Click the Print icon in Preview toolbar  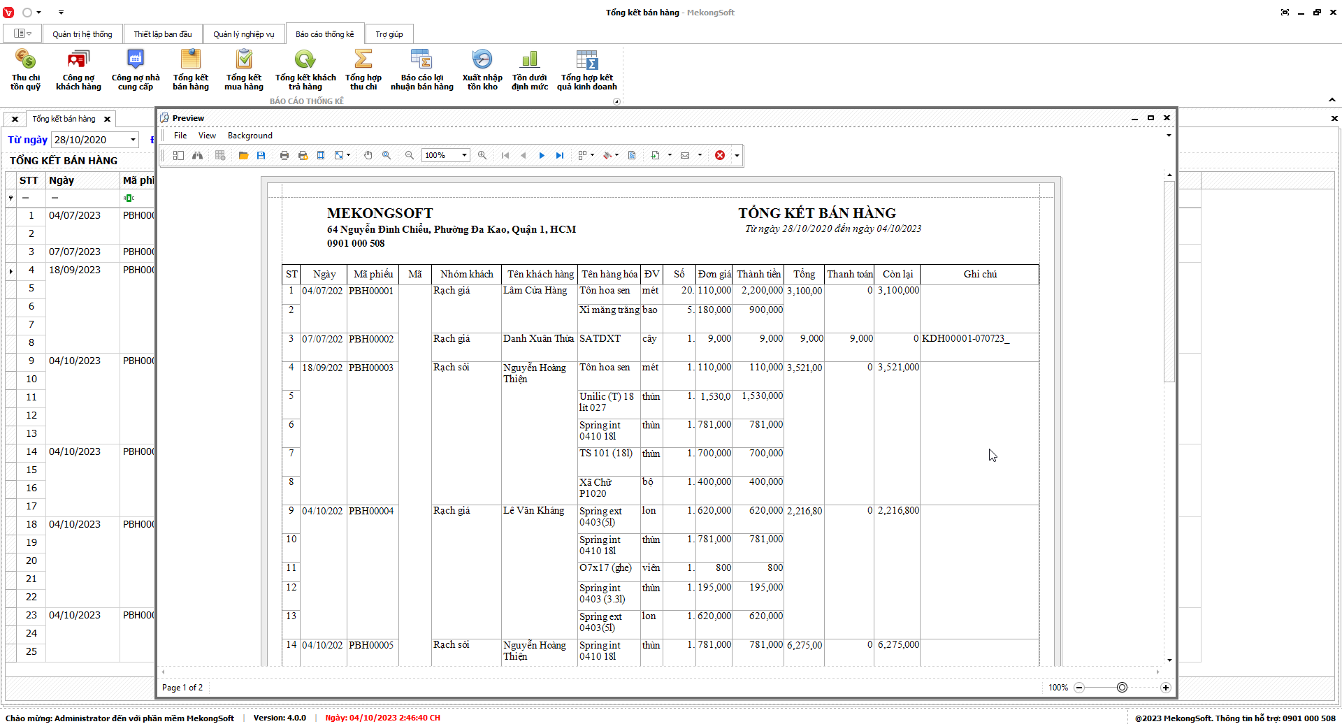point(284,155)
